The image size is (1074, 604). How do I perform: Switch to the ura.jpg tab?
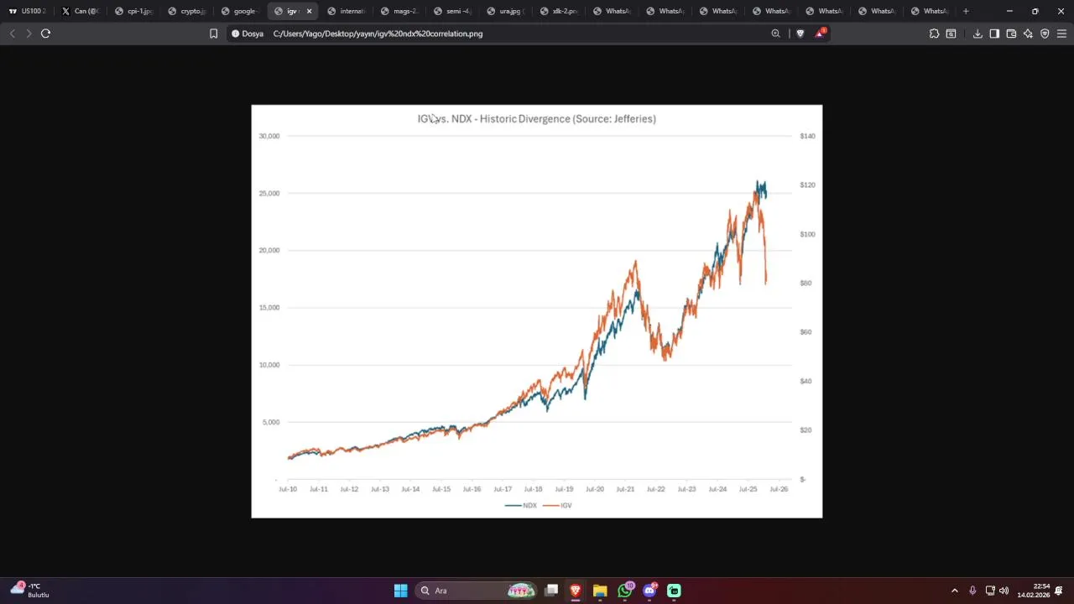[505, 11]
